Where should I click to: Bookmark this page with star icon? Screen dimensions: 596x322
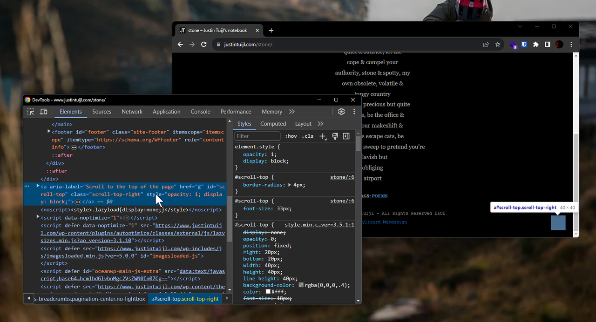[498, 45]
